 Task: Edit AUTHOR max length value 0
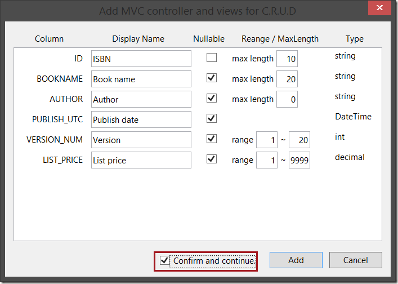(x=287, y=99)
